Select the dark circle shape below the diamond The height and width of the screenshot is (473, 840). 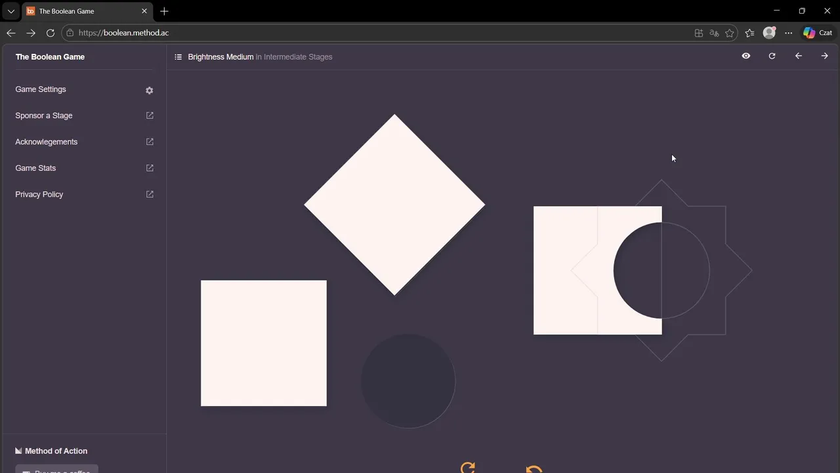coord(408,381)
